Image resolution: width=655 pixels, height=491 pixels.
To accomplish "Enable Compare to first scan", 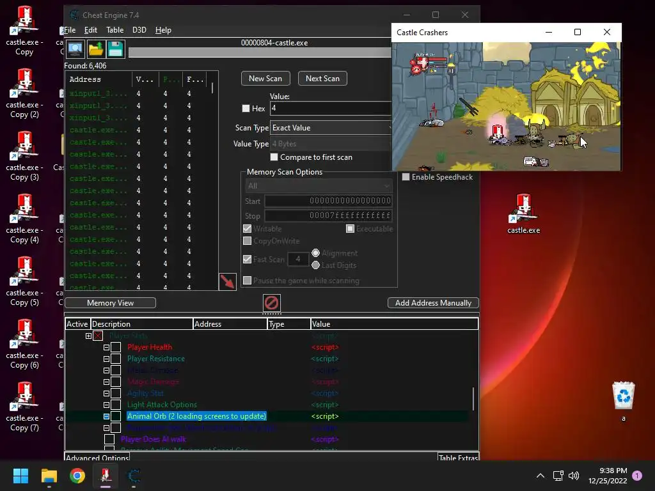I will click(x=274, y=157).
